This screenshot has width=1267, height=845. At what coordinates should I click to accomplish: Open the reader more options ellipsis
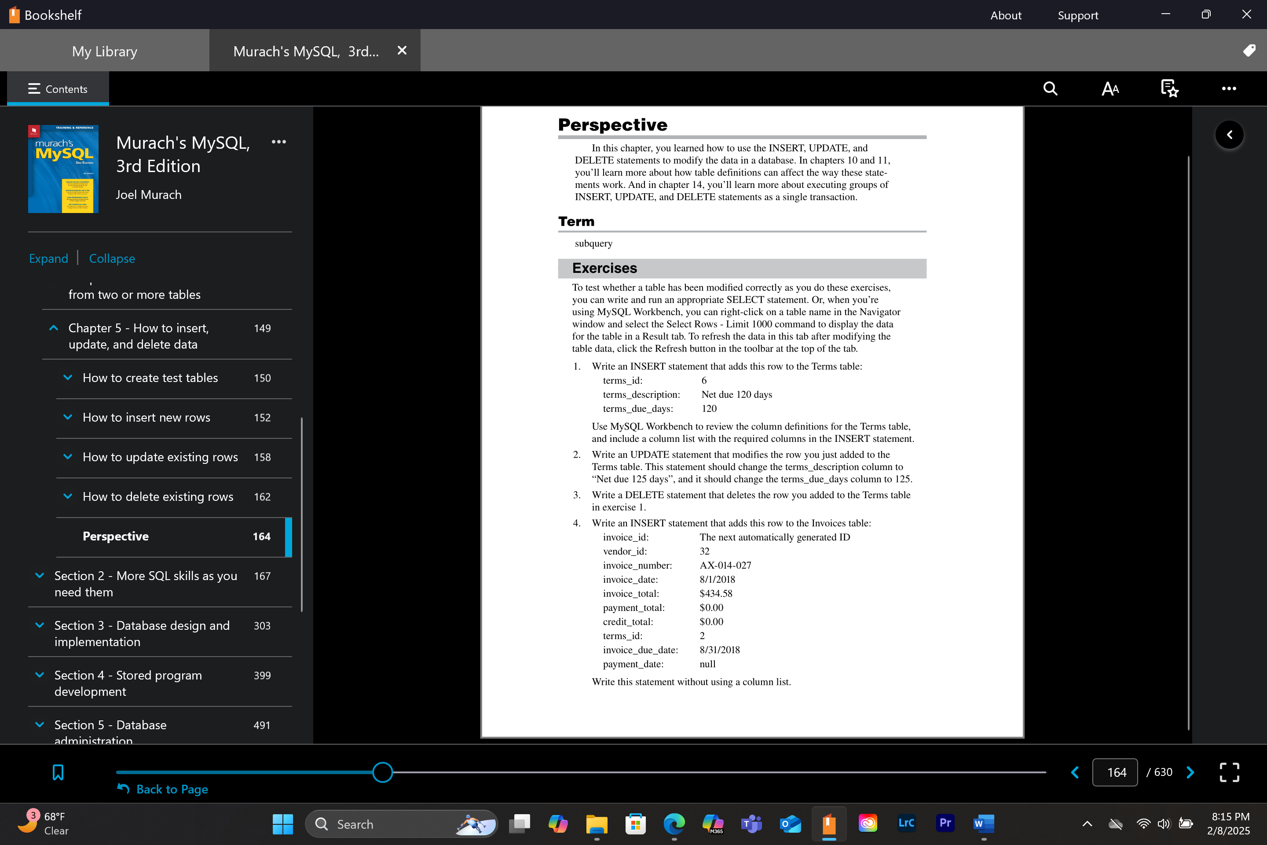click(1229, 88)
